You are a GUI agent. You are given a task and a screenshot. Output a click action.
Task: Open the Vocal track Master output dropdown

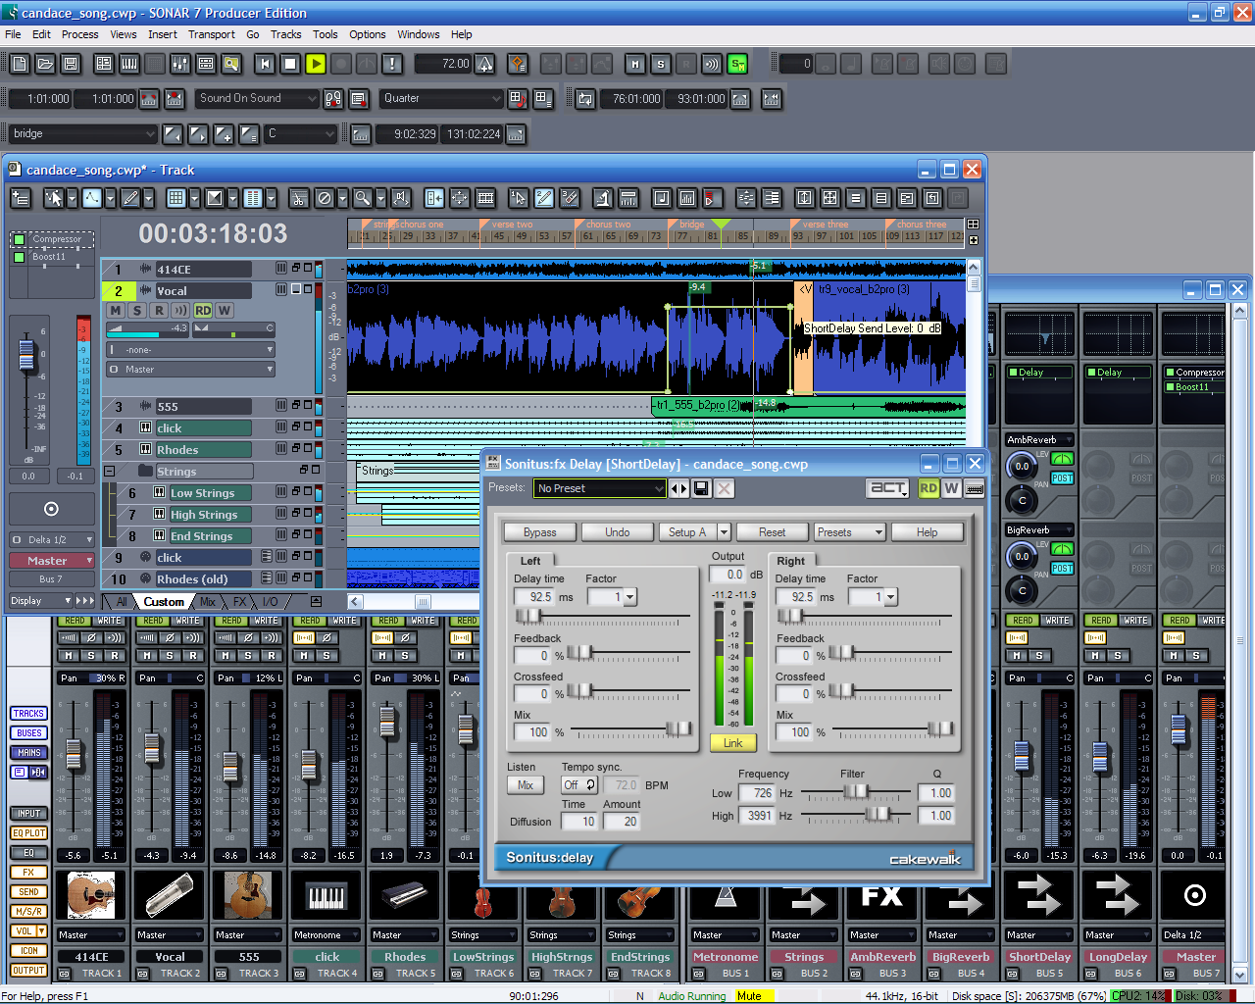tap(190, 370)
